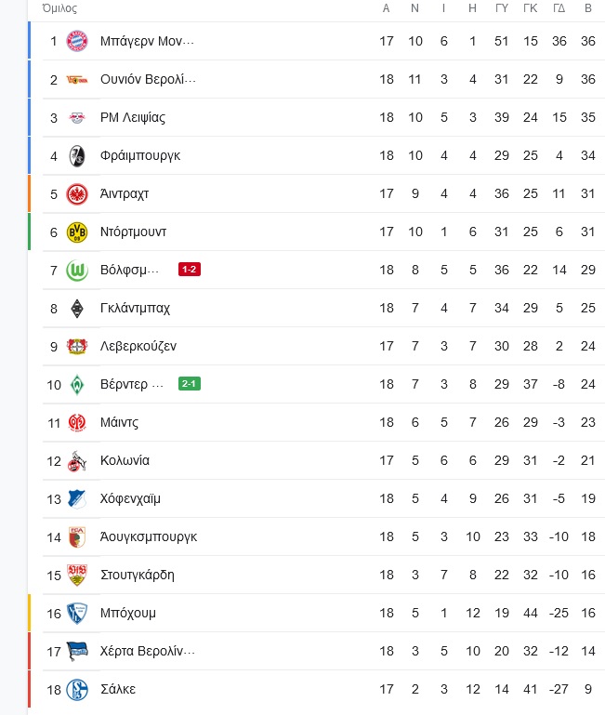Click the Freiburg club crest

(76, 156)
